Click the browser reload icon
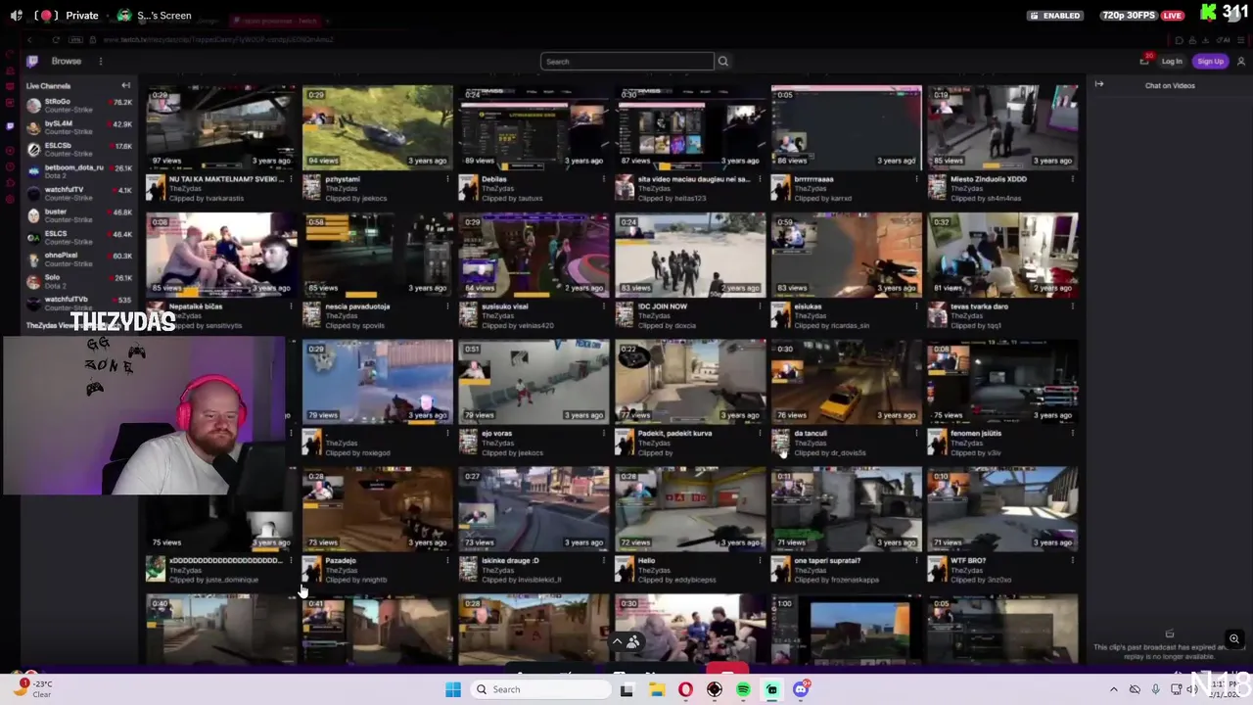The image size is (1253, 705). 56,39
